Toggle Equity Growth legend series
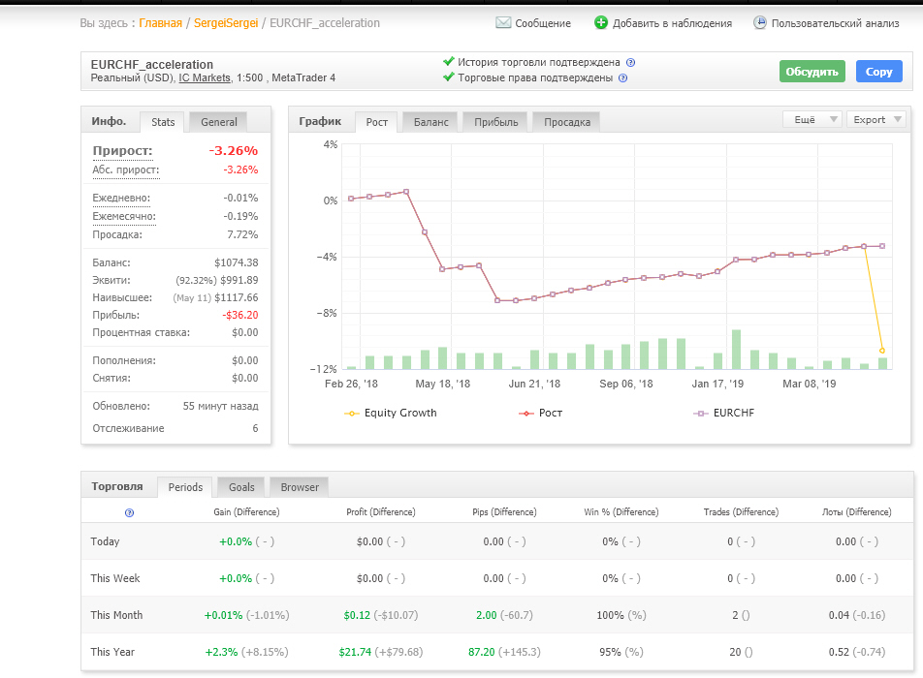 click(x=391, y=413)
